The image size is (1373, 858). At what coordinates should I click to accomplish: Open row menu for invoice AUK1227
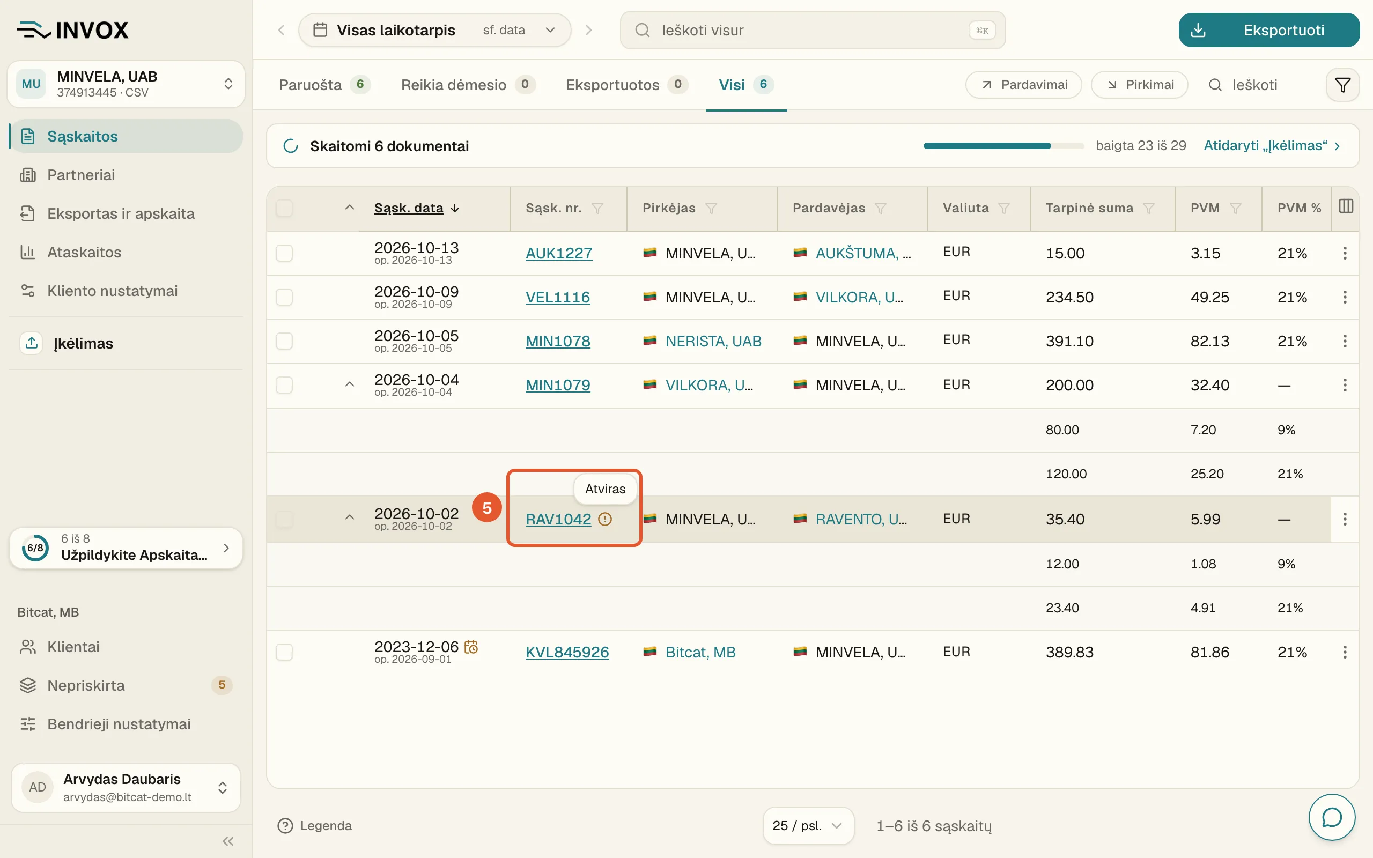coord(1345,253)
